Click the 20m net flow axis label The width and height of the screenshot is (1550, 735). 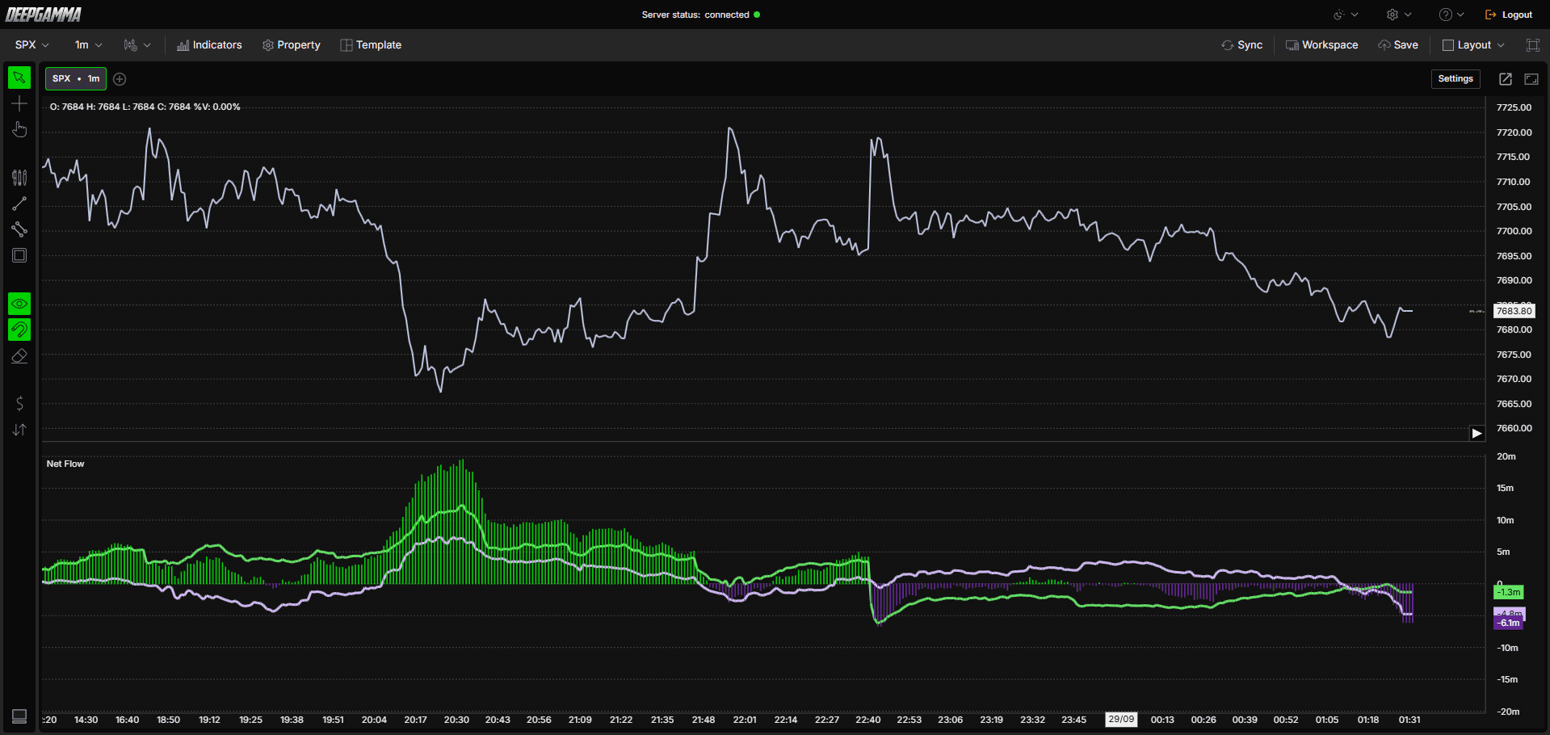pyautogui.click(x=1506, y=456)
